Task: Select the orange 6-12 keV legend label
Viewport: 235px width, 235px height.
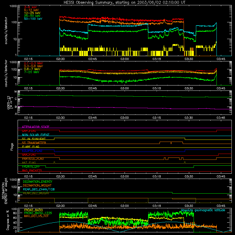Action: coord(31,10)
